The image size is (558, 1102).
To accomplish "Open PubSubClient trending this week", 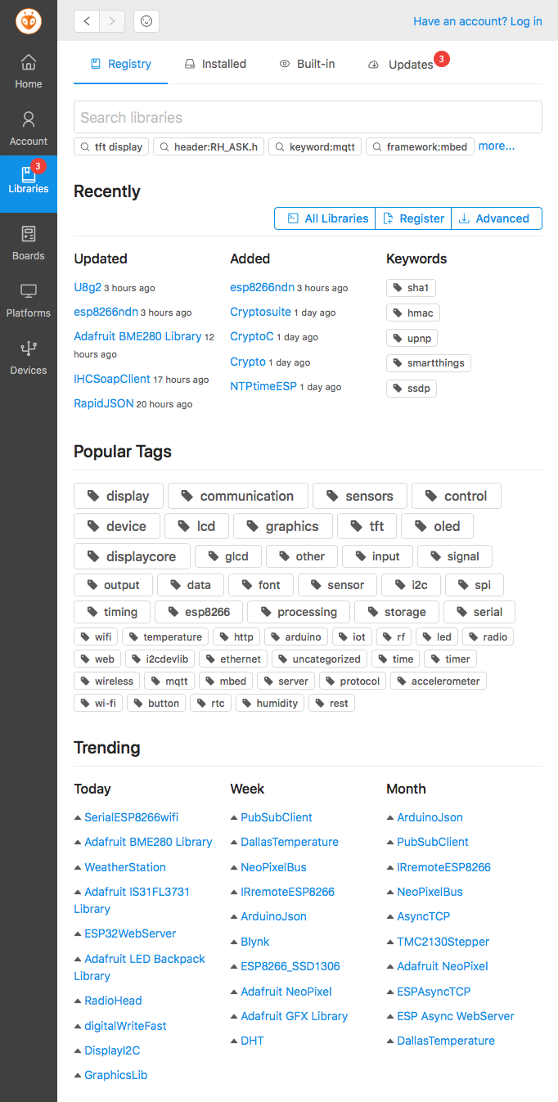I will (277, 817).
